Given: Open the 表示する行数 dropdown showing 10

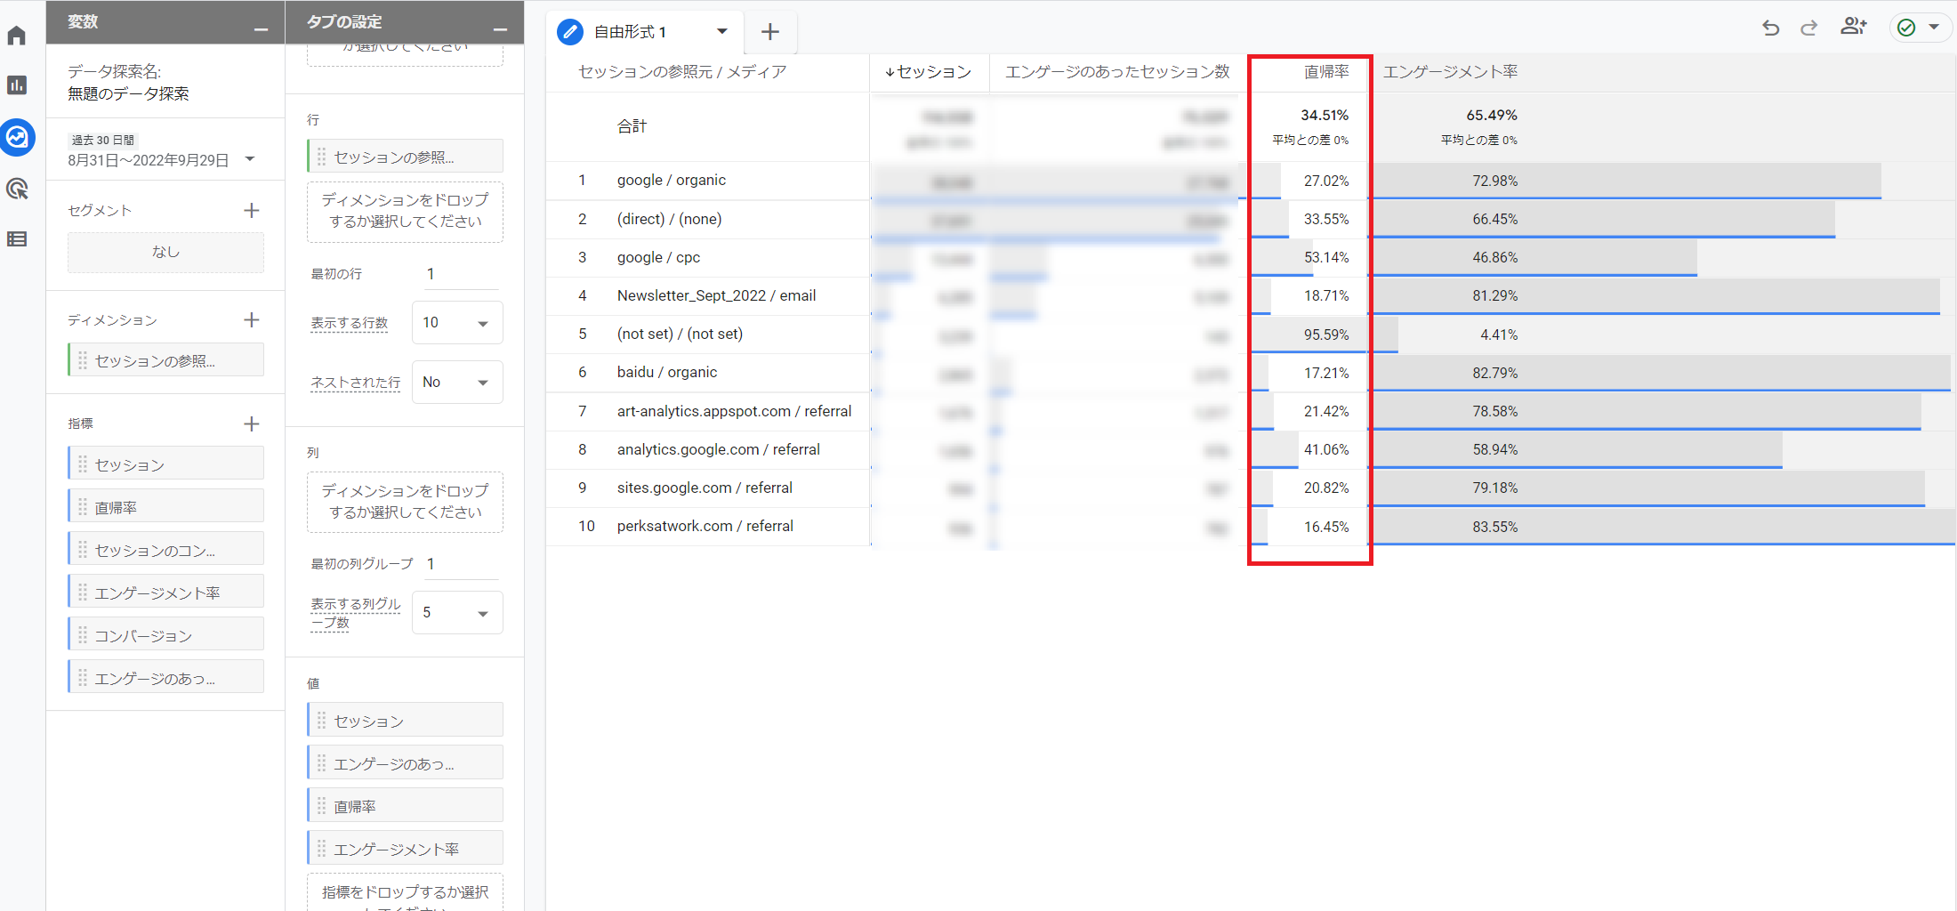Looking at the screenshot, I should pyautogui.click(x=456, y=323).
